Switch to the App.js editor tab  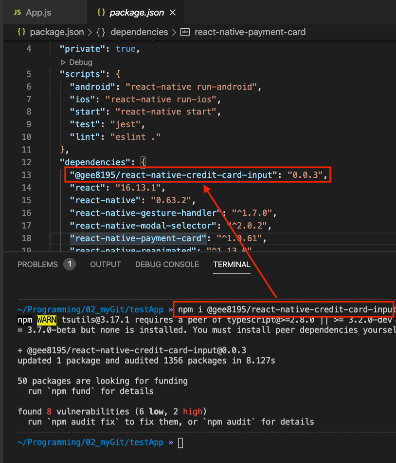coord(38,12)
